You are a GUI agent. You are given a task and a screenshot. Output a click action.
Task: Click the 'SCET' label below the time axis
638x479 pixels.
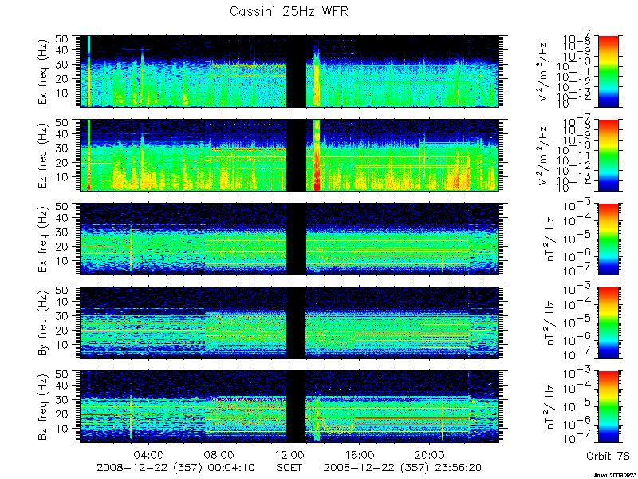pos(289,467)
